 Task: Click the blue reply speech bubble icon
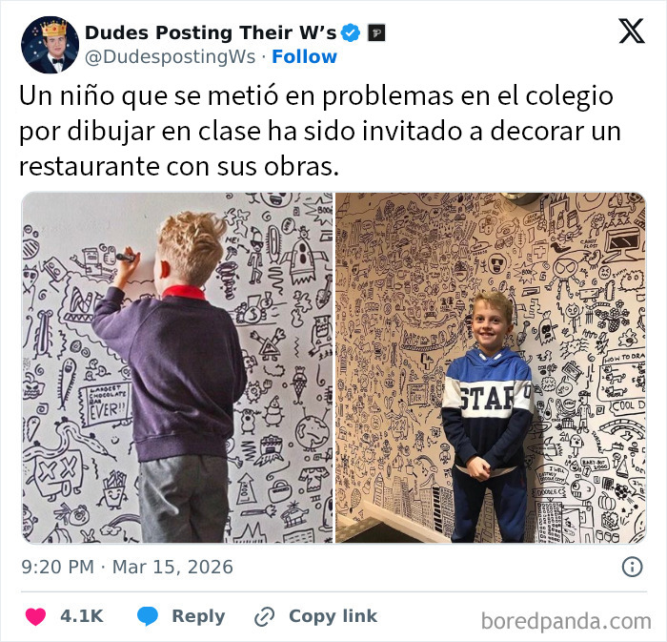[x=148, y=616]
